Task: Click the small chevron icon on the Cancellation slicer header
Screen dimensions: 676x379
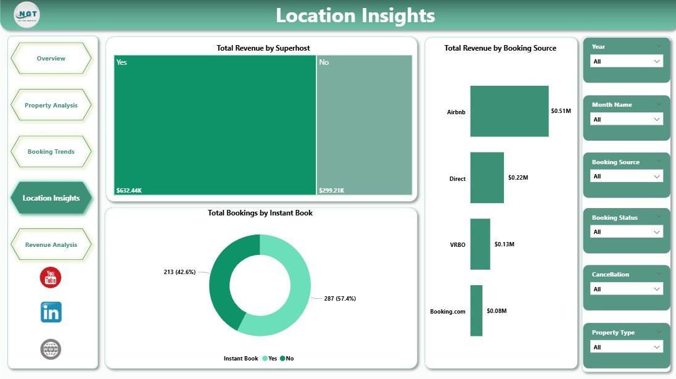Action: point(658,274)
